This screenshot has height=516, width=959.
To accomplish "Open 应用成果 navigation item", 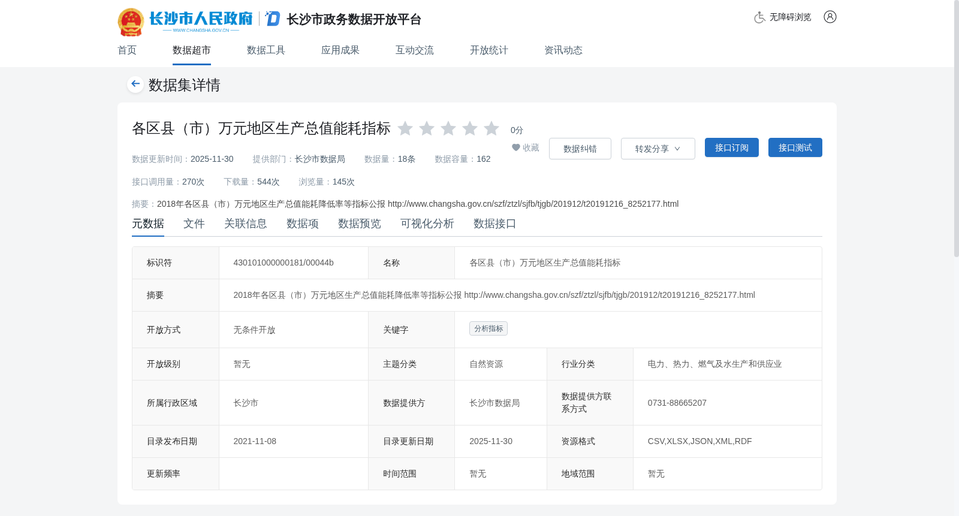I will click(340, 50).
